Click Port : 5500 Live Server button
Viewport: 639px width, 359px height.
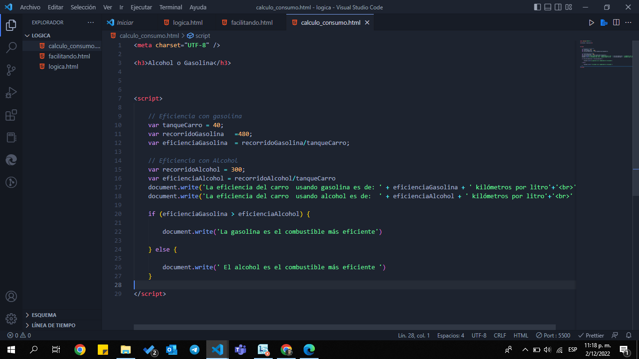[553, 335]
